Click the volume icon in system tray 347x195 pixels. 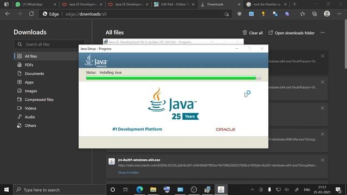click(287, 190)
